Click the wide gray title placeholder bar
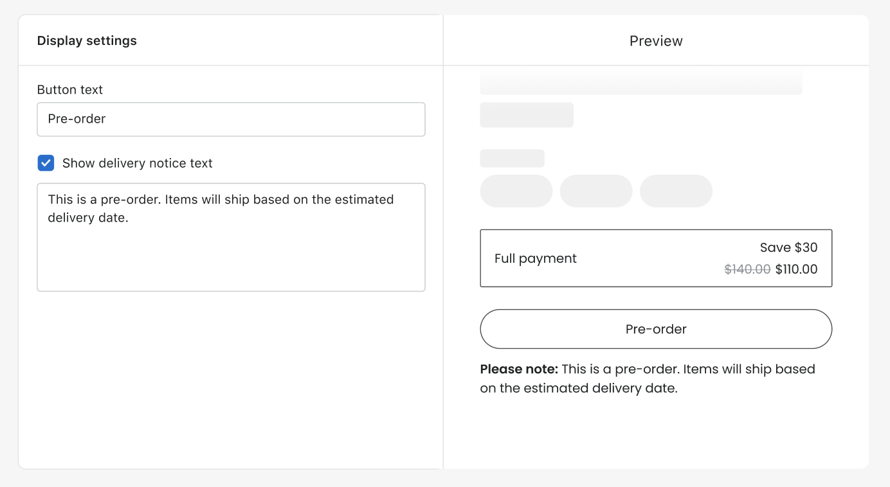This screenshot has width=890, height=487. click(x=641, y=84)
